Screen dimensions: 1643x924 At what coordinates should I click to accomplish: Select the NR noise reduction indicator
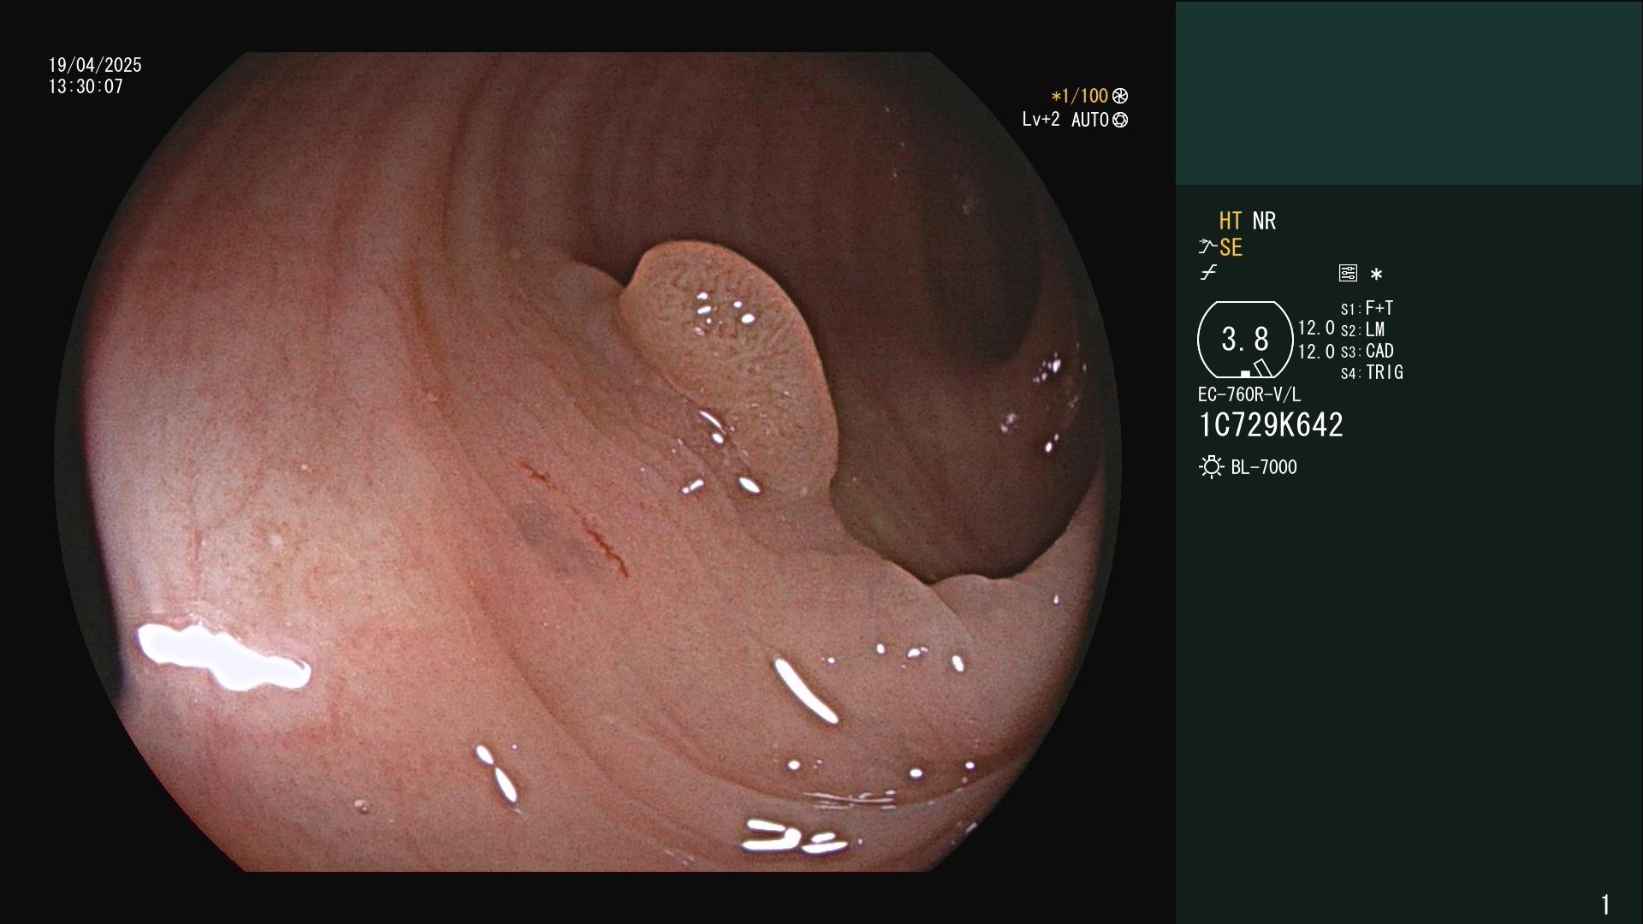pos(1264,222)
